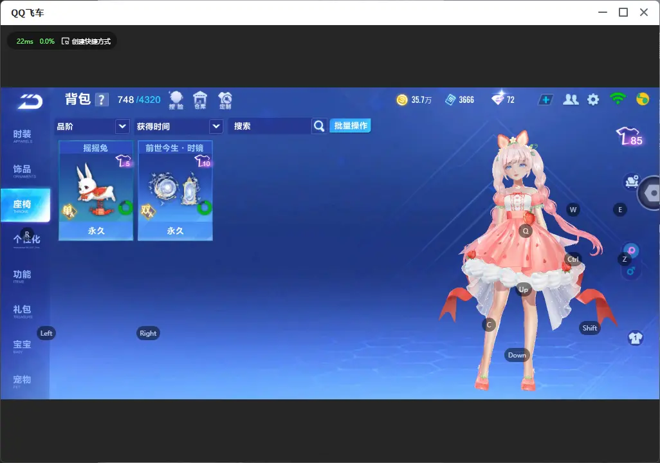Click the gold coin currency icon

click(402, 100)
